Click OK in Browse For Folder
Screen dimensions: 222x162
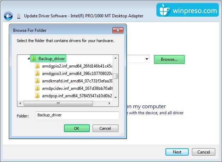[77, 128]
